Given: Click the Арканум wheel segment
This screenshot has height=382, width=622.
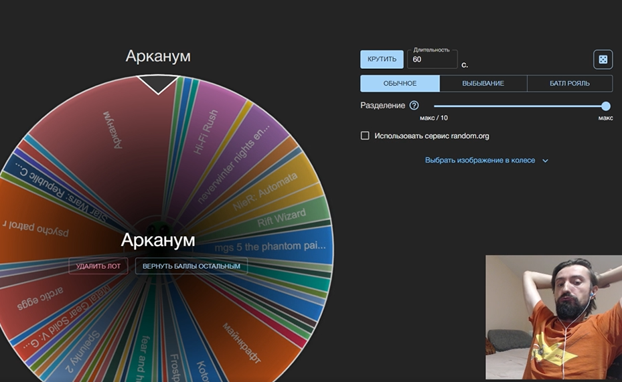Looking at the screenshot, I should 113,130.
